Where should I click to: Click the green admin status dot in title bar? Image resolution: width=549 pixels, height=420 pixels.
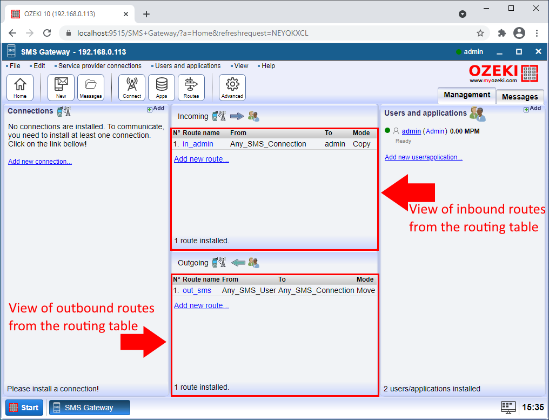[458, 52]
